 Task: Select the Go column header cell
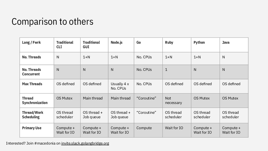(148, 45)
